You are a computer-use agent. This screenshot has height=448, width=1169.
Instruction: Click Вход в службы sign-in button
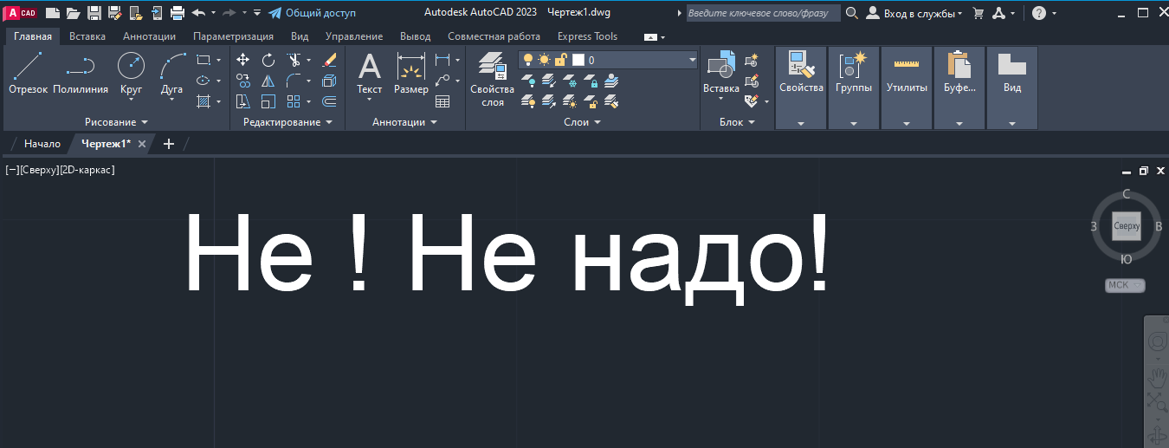point(914,13)
